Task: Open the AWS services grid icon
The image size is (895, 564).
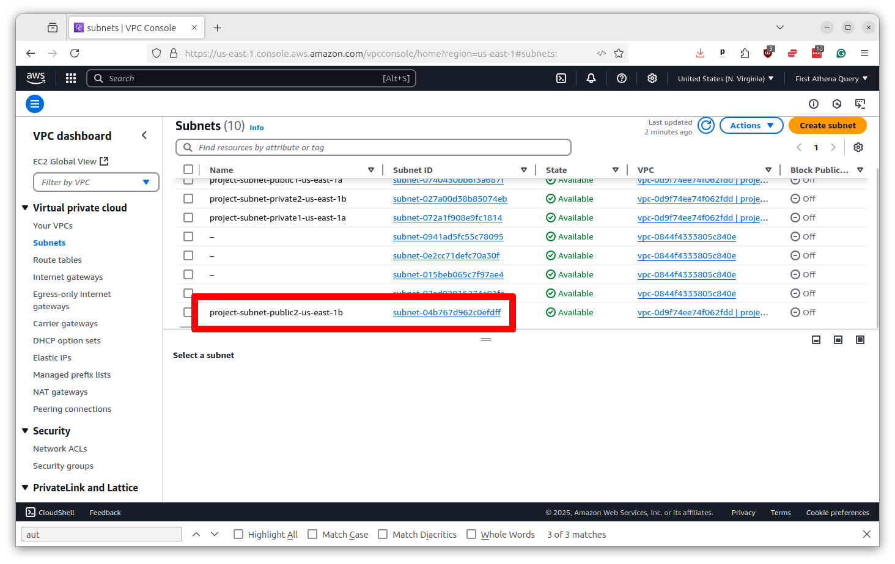Action: [70, 78]
